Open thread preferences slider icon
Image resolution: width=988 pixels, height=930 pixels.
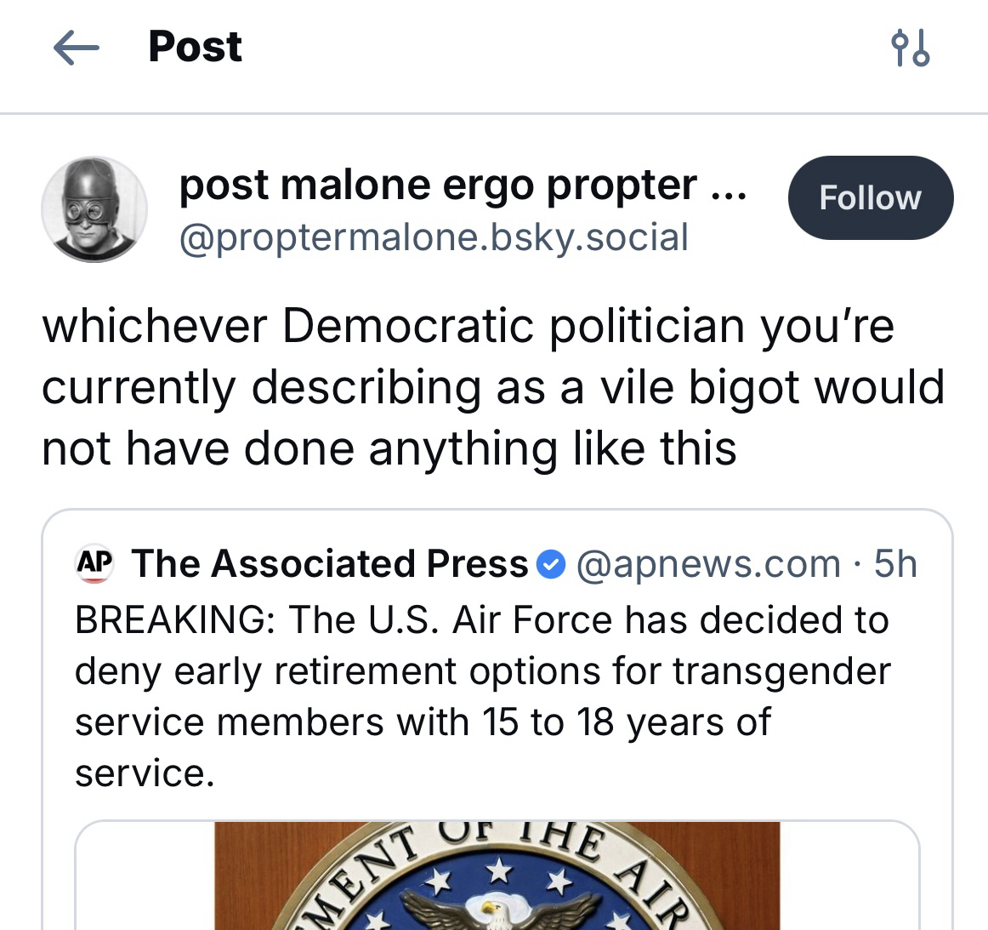point(910,48)
